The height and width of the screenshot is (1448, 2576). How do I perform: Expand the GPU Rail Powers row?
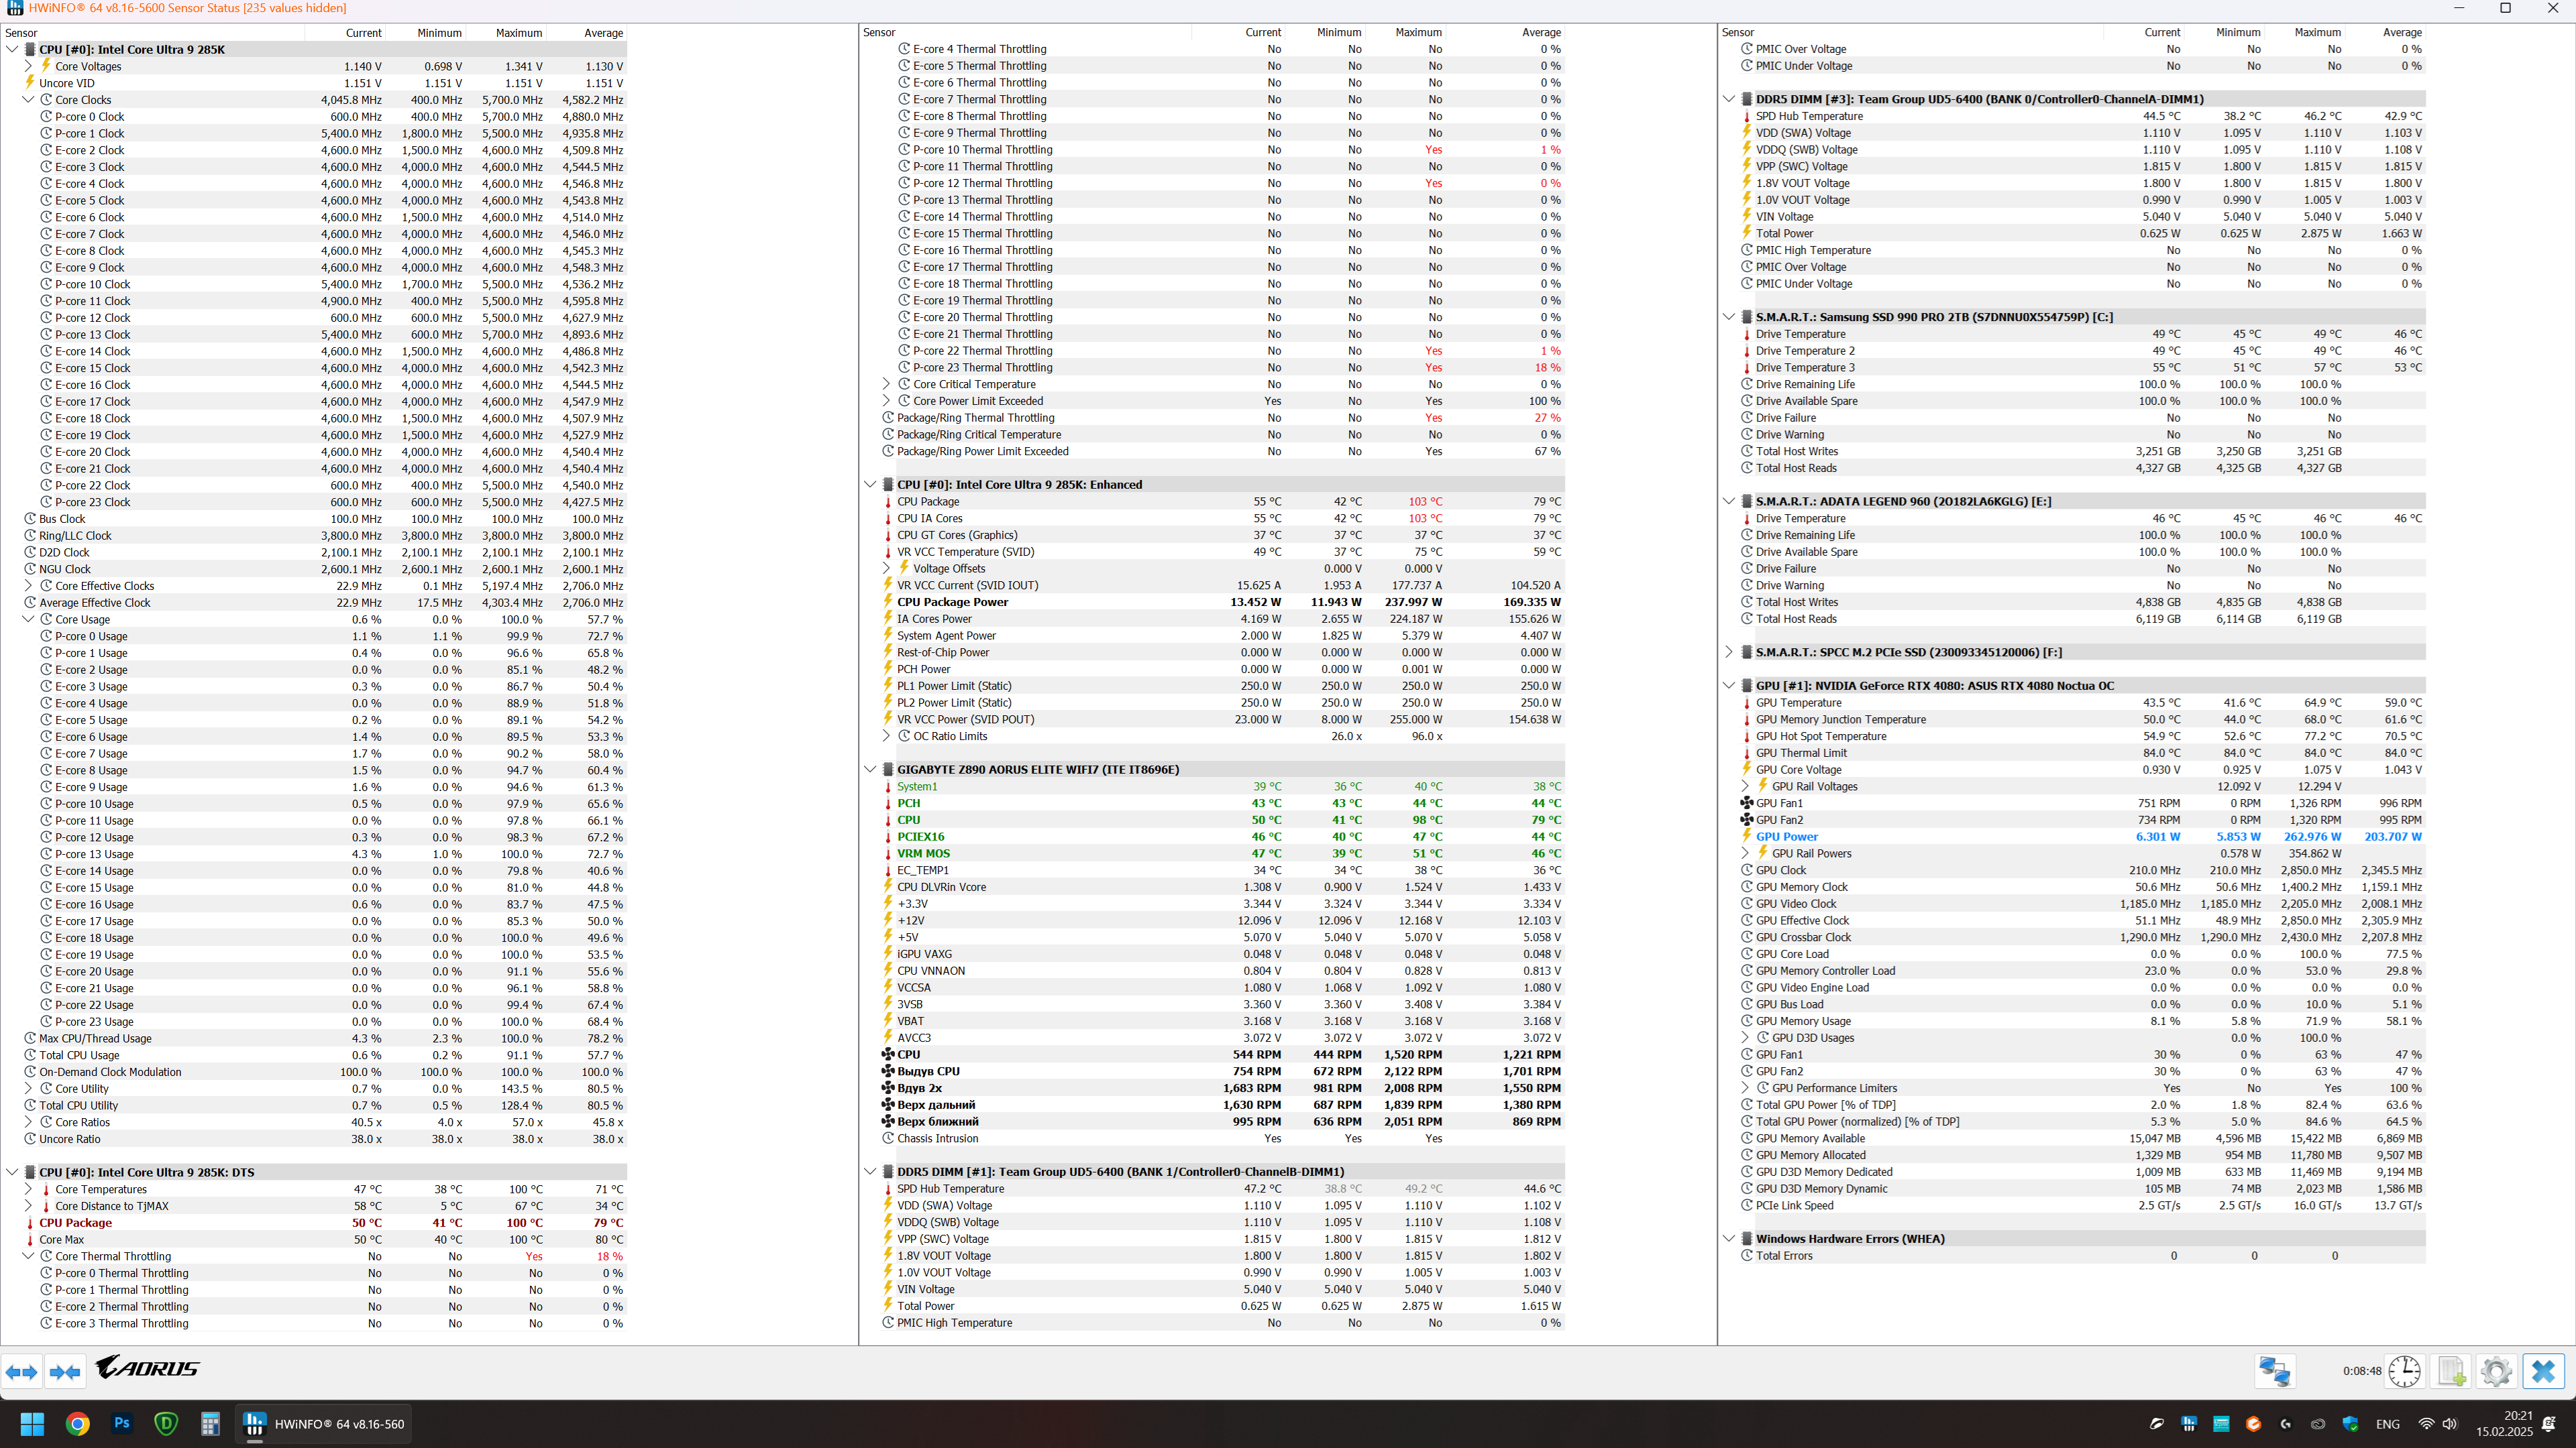1745,853
